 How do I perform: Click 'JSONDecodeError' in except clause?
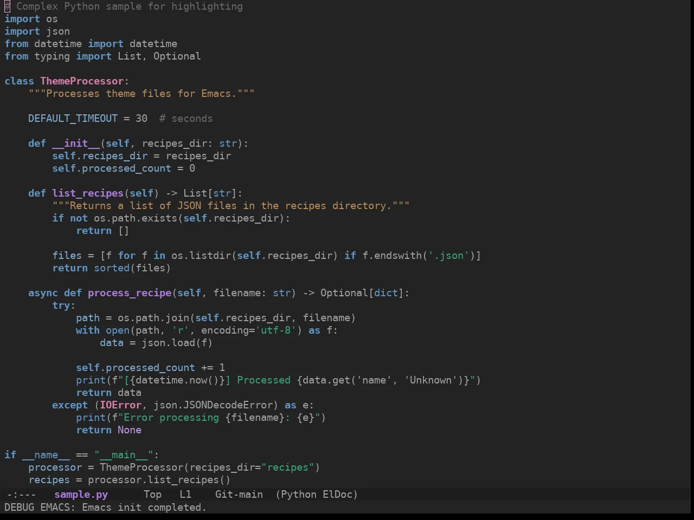point(228,405)
